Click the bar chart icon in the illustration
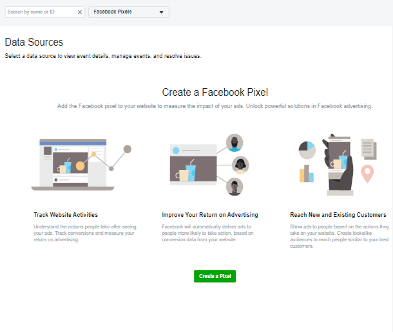This screenshot has width=393, height=332. [307, 173]
